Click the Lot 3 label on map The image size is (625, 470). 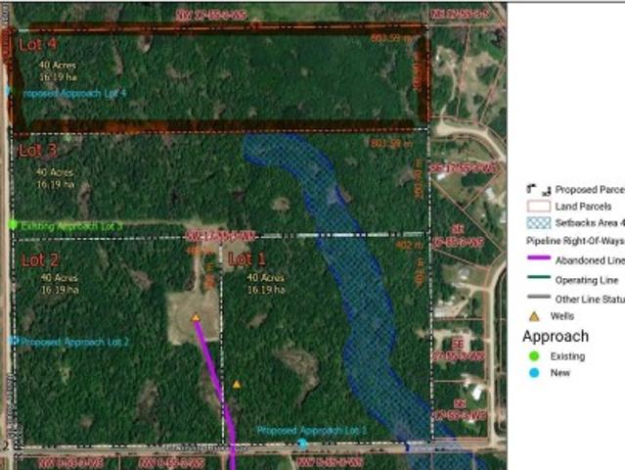pos(39,151)
